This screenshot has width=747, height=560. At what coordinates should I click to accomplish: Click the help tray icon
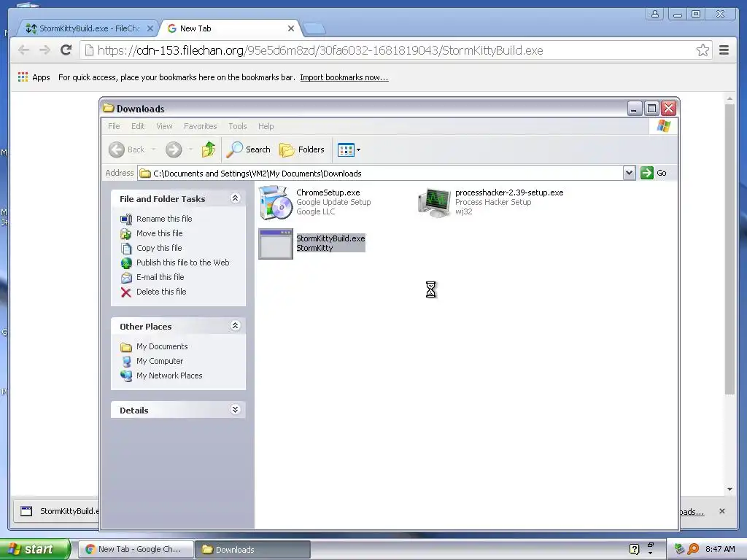click(x=634, y=549)
